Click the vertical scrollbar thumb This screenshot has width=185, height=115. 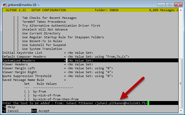(181, 83)
